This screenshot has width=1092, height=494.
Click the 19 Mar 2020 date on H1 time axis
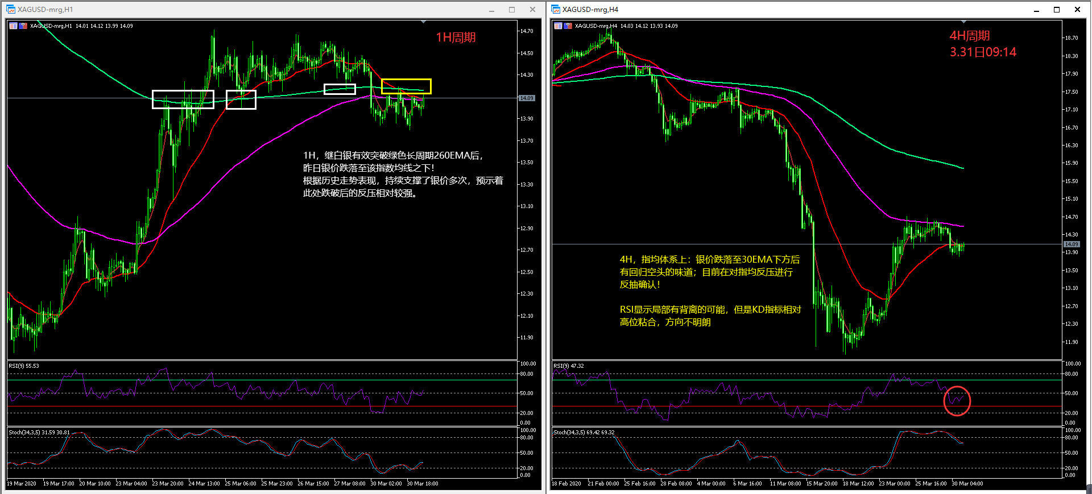22,484
